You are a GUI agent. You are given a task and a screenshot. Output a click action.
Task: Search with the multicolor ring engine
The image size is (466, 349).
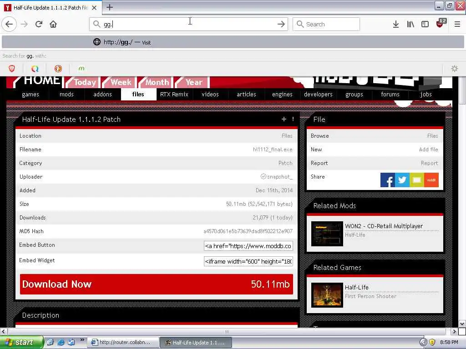[x=35, y=69]
